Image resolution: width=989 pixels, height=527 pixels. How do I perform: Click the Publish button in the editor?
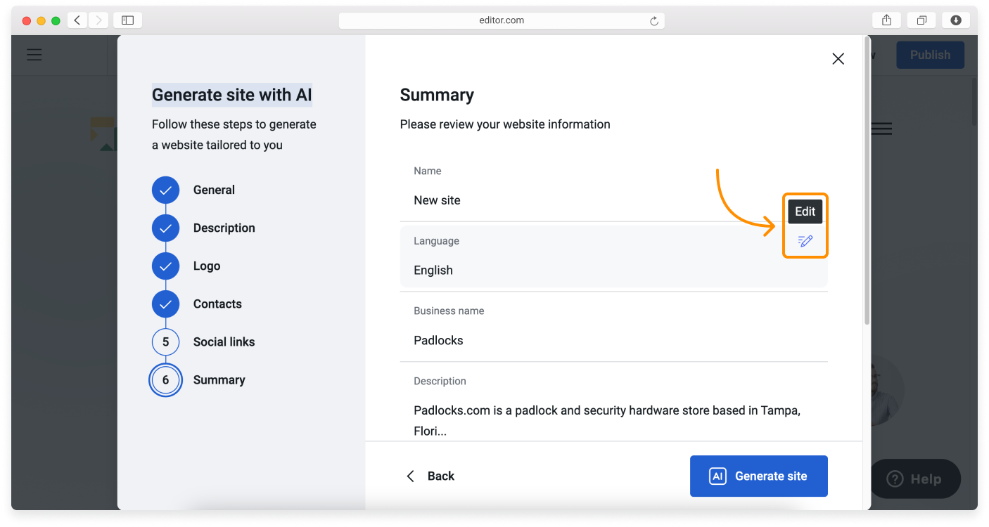point(930,55)
